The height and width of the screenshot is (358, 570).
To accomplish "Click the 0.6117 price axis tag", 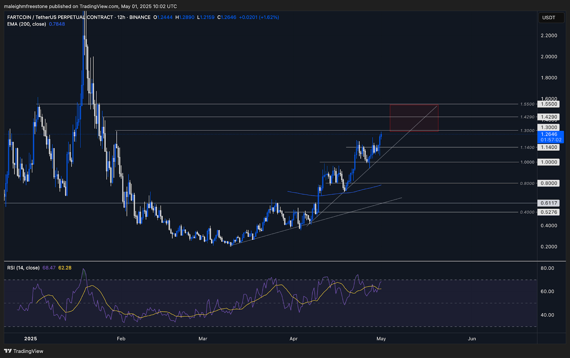I will (x=549, y=203).
